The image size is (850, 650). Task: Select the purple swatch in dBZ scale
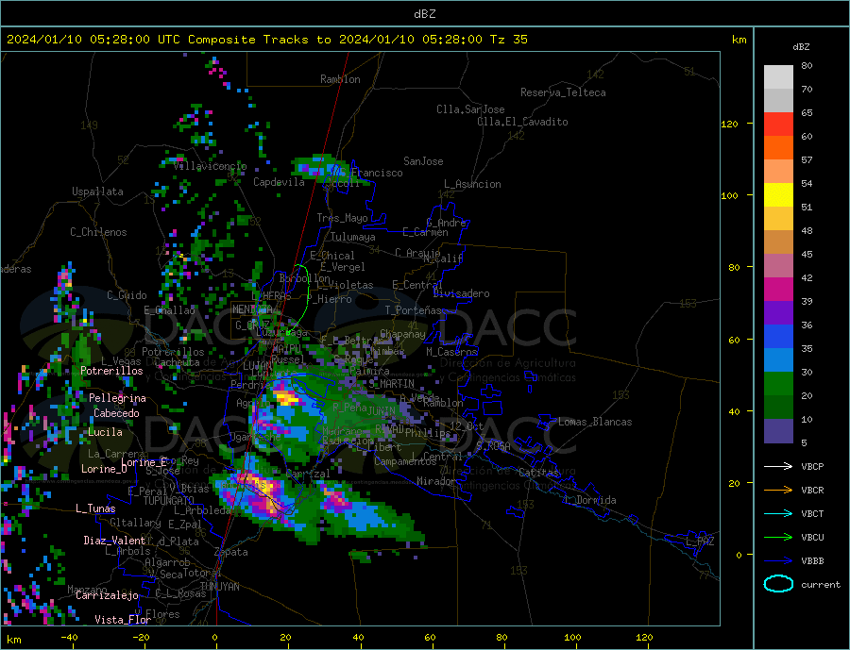pos(778,313)
